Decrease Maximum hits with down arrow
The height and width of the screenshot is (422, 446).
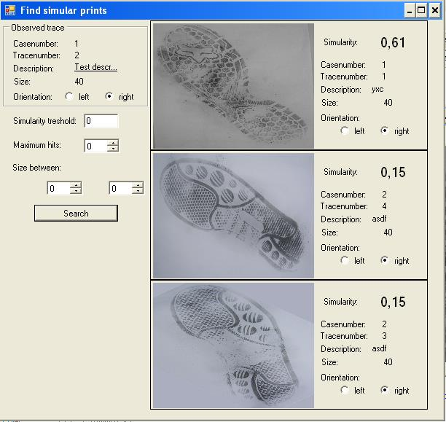pyautogui.click(x=113, y=148)
